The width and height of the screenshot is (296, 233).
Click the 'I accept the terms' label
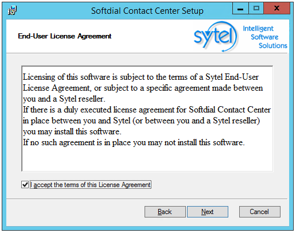click(91, 185)
